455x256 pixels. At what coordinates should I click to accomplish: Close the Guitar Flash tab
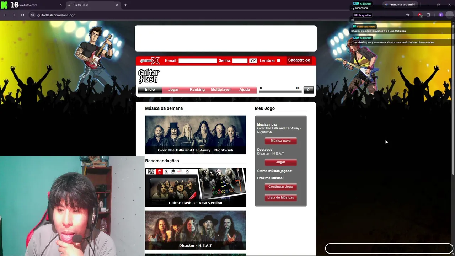click(117, 5)
